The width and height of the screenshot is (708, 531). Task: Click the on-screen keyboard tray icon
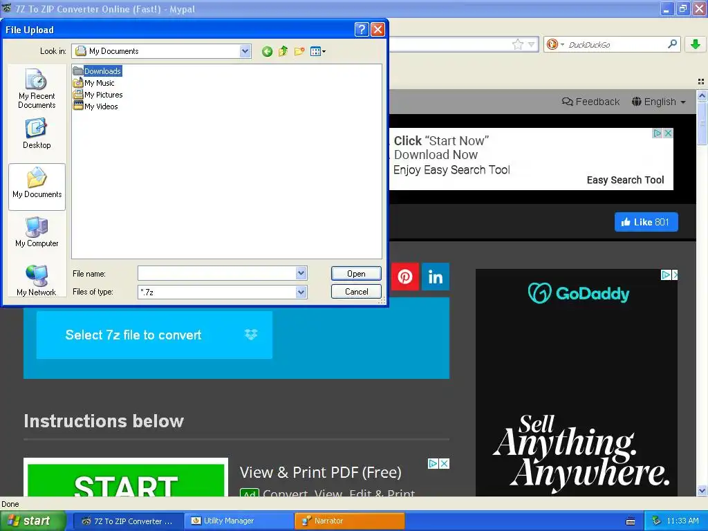(x=631, y=521)
